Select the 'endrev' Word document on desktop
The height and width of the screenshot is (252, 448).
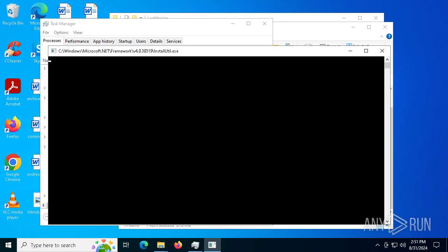pyautogui.click(x=34, y=166)
